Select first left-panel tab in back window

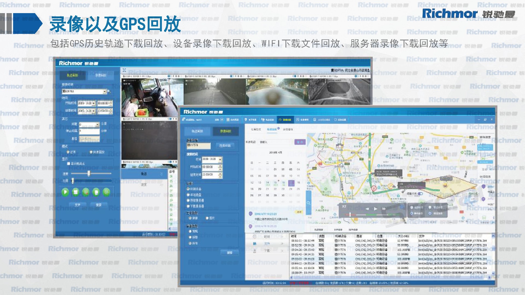(x=72, y=75)
